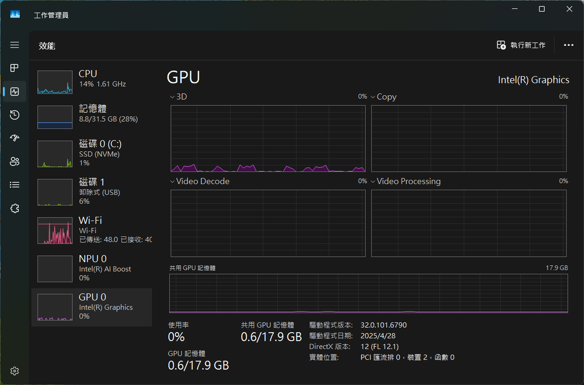Open the Users page icon
The image size is (584, 385).
[x=14, y=161]
